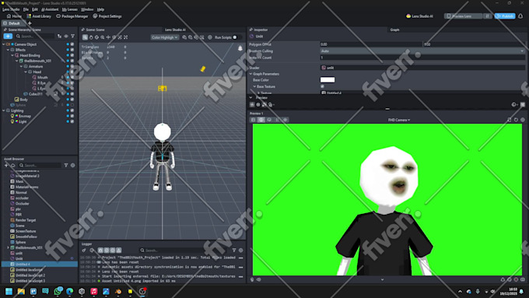The height and width of the screenshot is (298, 529).
Task: Open the Edit menu
Action: click(35, 9)
